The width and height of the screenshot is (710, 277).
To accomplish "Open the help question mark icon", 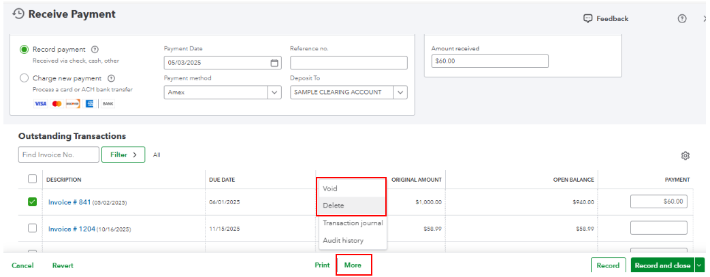I will tap(681, 19).
